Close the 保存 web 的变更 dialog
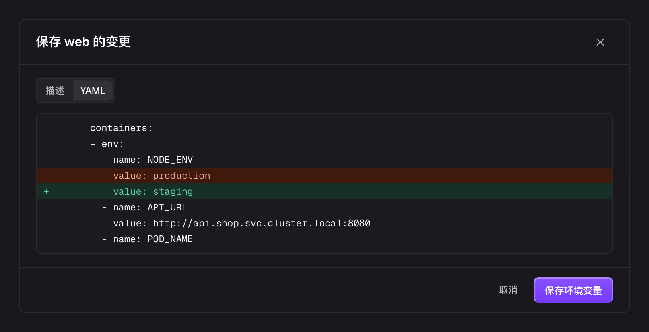Screen dimensions: 649x332 pyautogui.click(x=600, y=42)
